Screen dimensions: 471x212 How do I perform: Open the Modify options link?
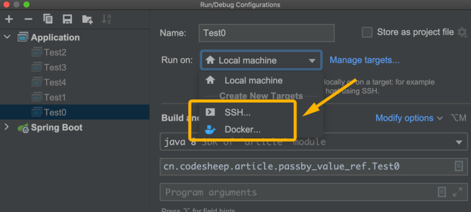tap(408, 118)
